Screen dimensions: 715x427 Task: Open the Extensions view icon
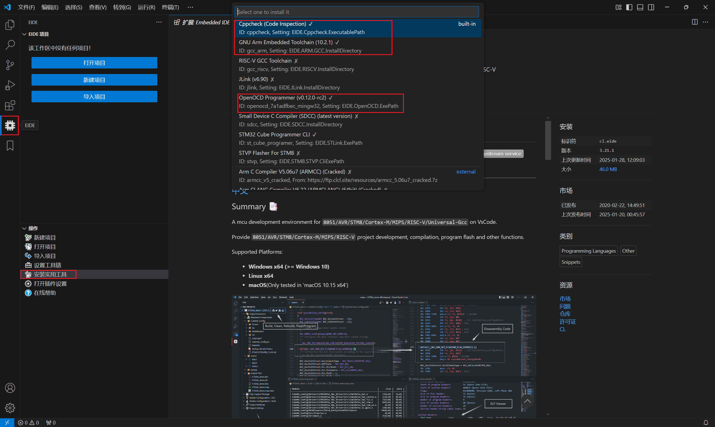10,105
